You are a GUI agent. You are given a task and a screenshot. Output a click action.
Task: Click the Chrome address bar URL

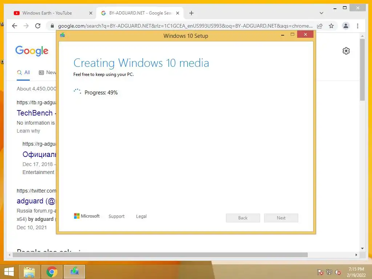185,26
